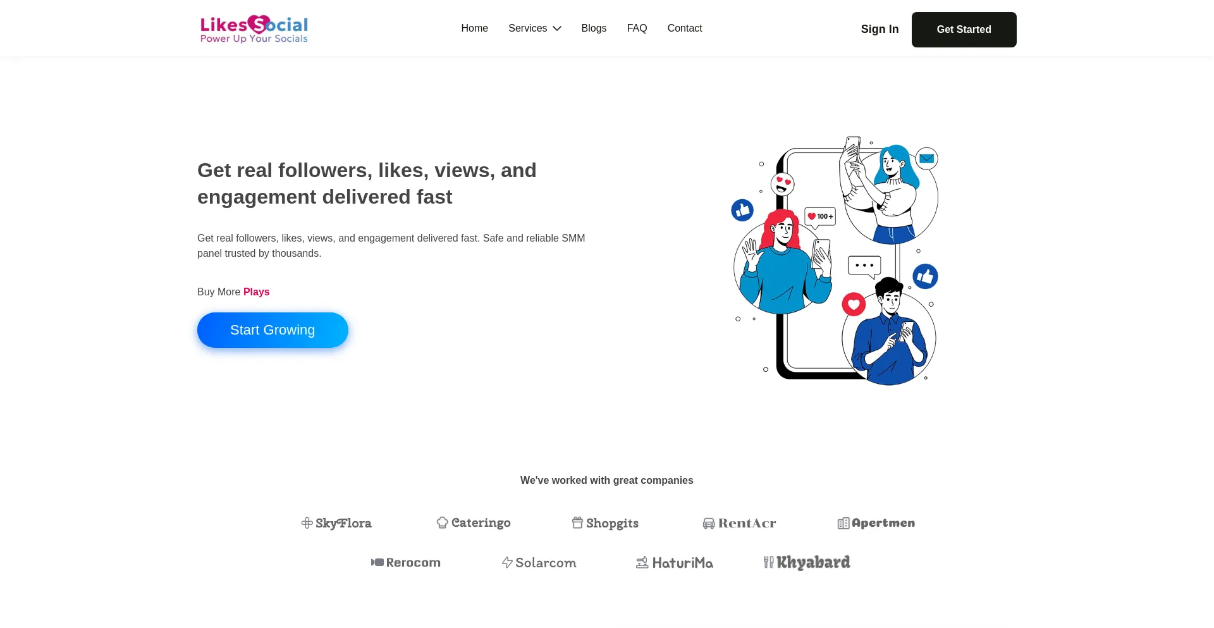Click the pink Plays link
The image size is (1214, 628).
click(256, 292)
